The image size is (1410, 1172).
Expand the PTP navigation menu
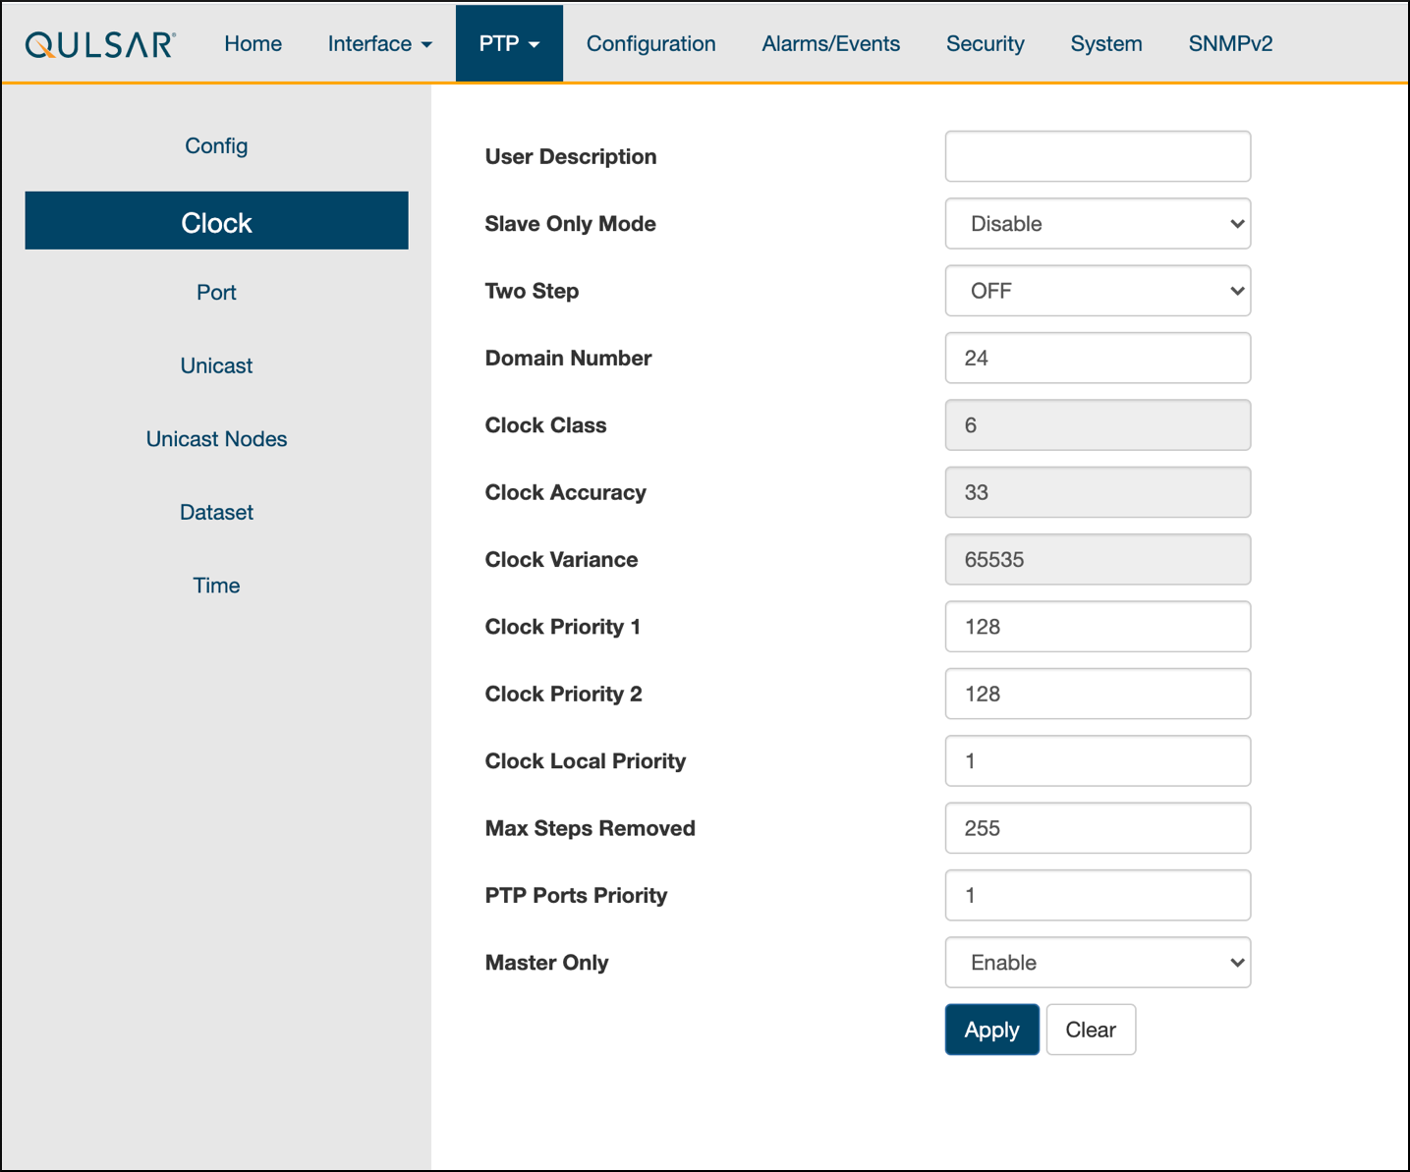point(509,44)
